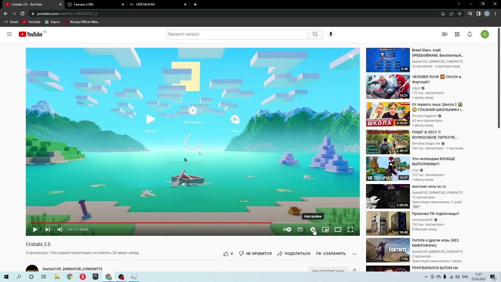Open the ПОБЕГ В ЛЕСУ video thumbnail
Viewport: 501px width, 282px height.
388,142
